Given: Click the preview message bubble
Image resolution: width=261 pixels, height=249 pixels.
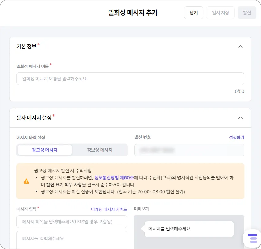Looking at the screenshot, I should click(189, 229).
